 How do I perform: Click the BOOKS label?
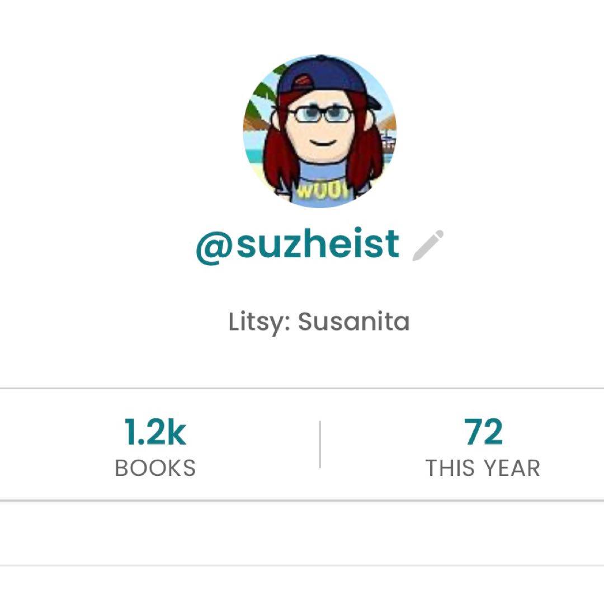click(155, 468)
